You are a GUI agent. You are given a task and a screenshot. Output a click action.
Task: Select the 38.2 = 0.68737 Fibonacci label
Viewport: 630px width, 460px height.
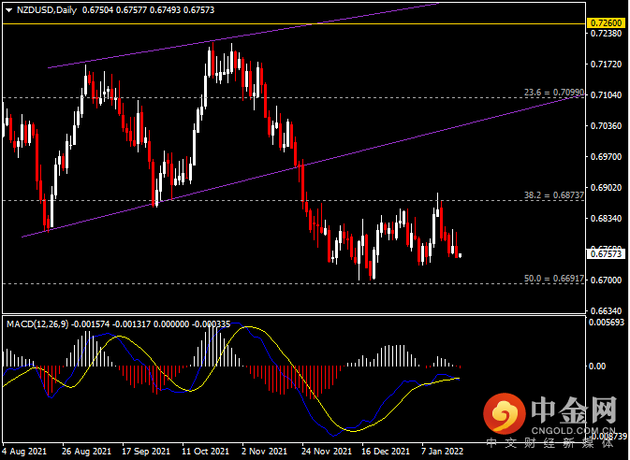coord(553,195)
